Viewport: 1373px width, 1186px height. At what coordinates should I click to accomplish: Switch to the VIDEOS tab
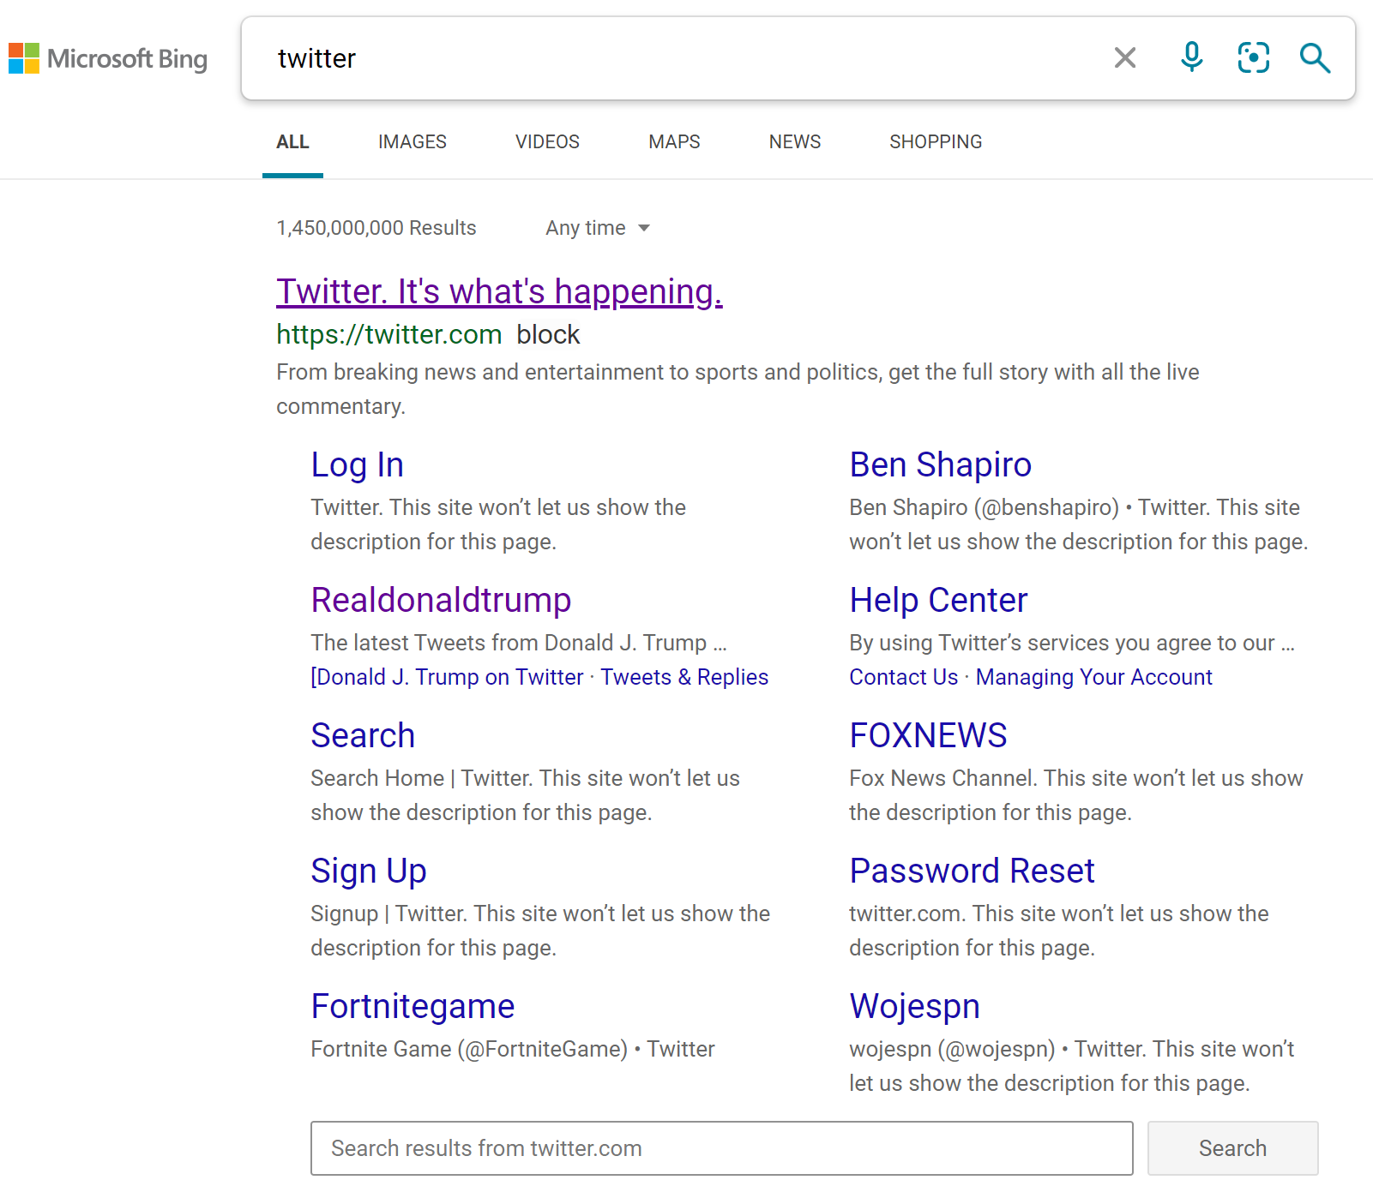pos(546,141)
